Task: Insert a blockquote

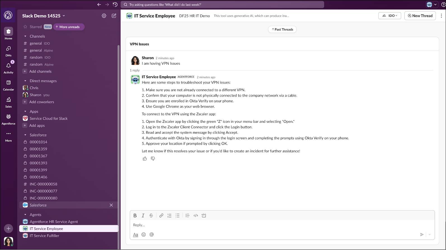Action: pyautogui.click(x=187, y=216)
